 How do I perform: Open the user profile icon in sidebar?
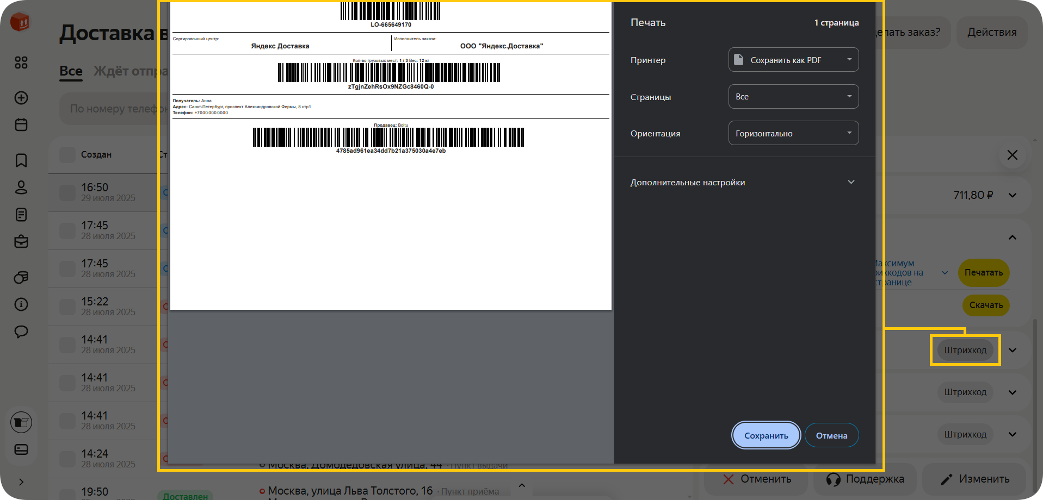[x=21, y=187]
